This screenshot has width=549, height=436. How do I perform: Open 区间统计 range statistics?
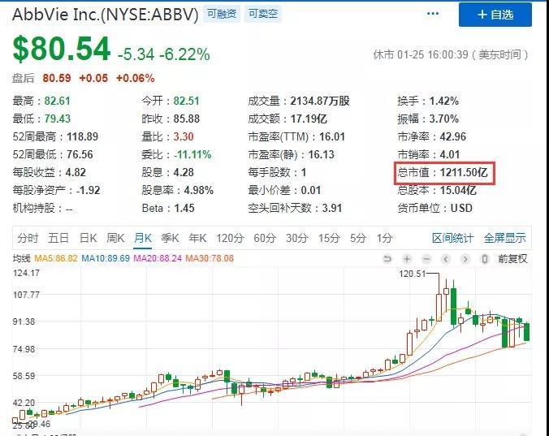click(x=452, y=238)
